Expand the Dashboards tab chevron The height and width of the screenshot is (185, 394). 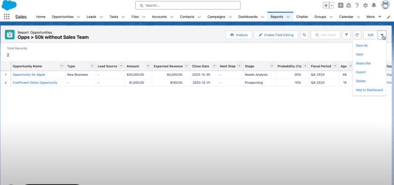(x=262, y=17)
